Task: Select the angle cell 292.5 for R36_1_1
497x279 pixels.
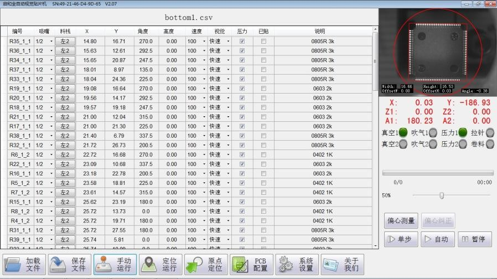Action: pyautogui.click(x=146, y=51)
